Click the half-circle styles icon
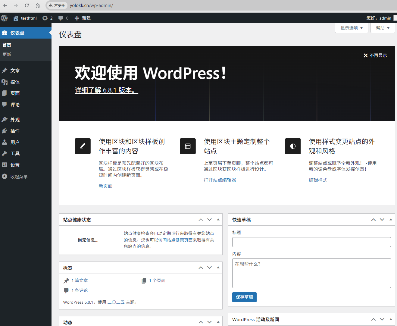This screenshot has height=326, width=397. (x=293, y=146)
